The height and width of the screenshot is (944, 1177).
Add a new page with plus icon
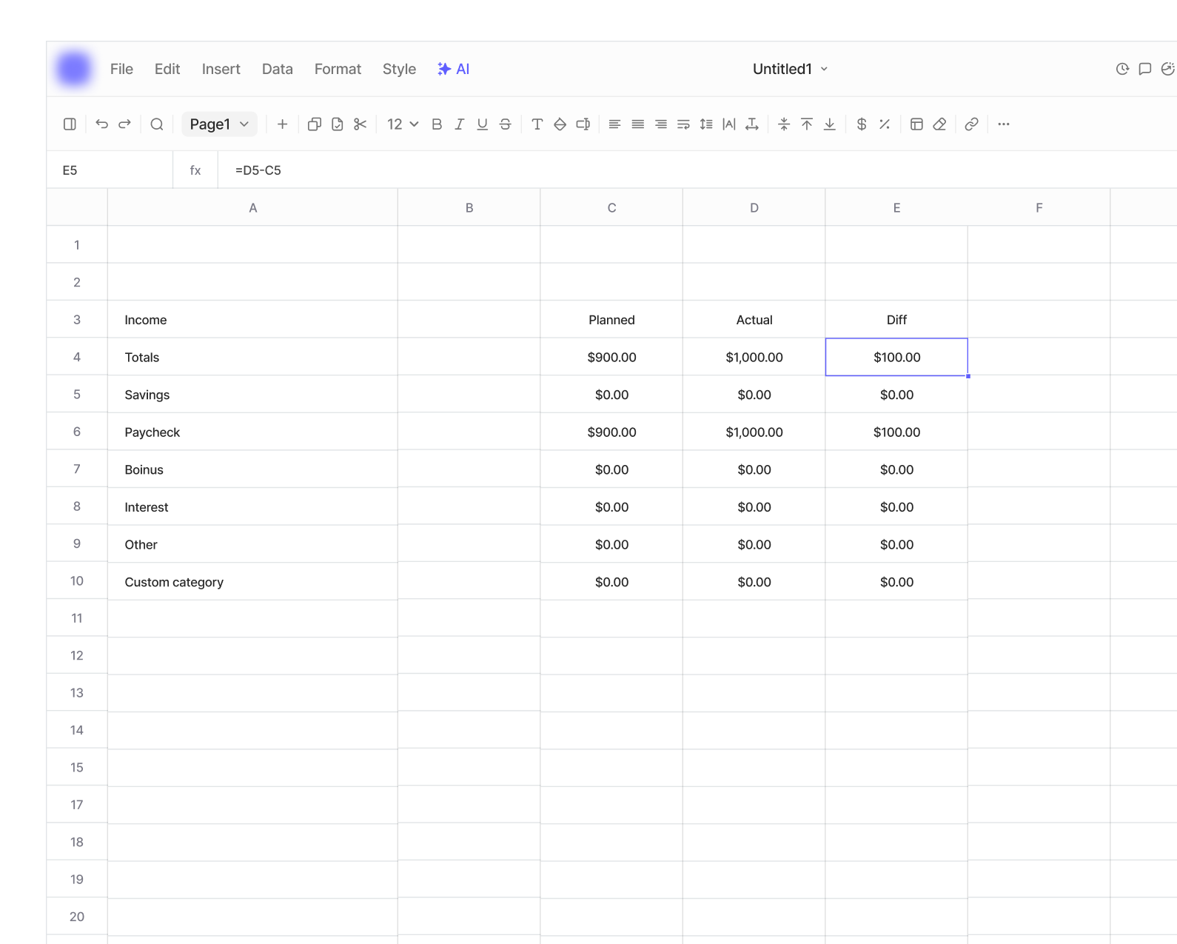pos(282,124)
